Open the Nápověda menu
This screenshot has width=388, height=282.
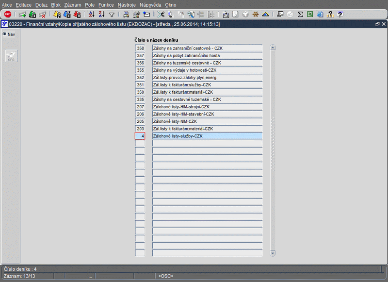point(150,5)
